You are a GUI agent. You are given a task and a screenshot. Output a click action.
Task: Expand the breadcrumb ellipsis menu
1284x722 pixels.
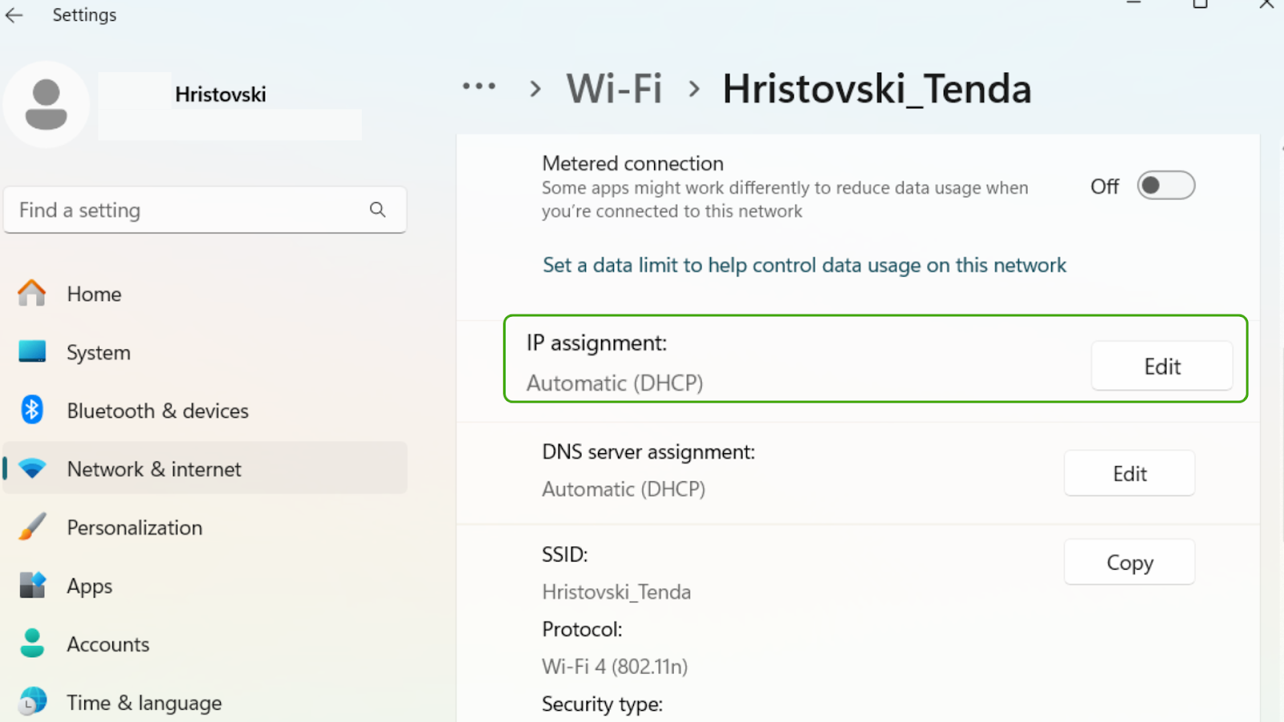479,87
